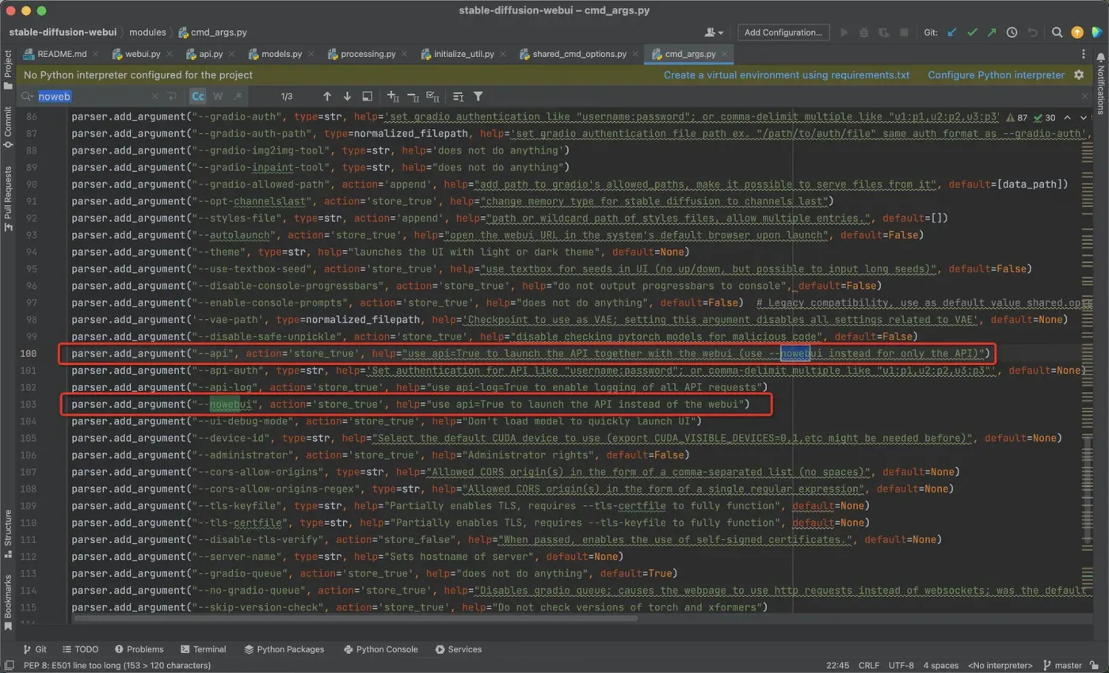Screen dimensions: 1109x673
Task: Open the Add Configuration dropdown
Action: [783, 32]
